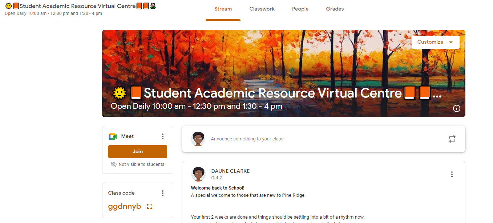Image resolution: width=493 pixels, height=223 pixels.
Task: Click the Meet card label
Action: (x=128, y=136)
